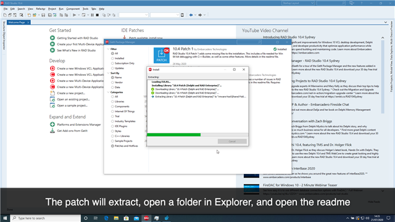Collapse the Categories section chevron
Screen dimensions: 395x222
click(x=109, y=92)
